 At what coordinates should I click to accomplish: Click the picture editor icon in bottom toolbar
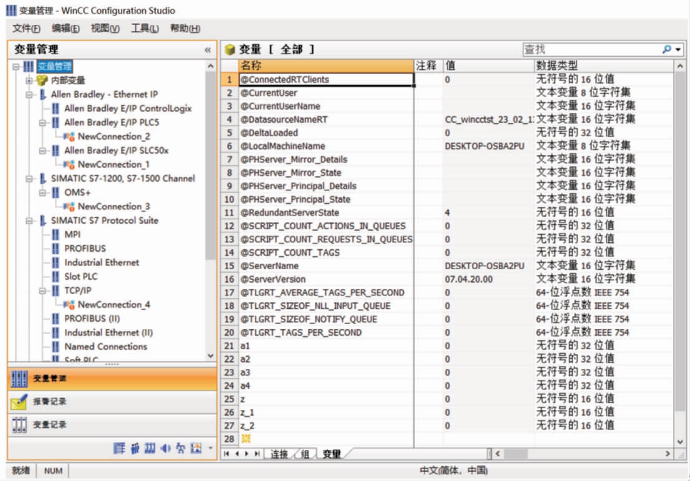(x=195, y=448)
